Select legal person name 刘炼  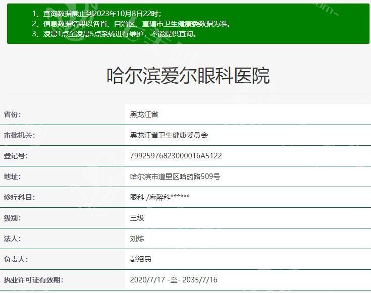(137, 239)
